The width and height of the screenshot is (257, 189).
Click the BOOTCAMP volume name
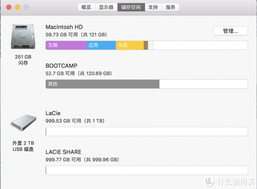click(61, 66)
